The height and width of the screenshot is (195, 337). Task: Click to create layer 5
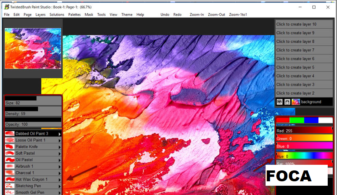point(304,67)
